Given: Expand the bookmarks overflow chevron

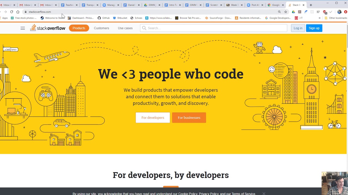Looking at the screenshot, I should point(319,18).
